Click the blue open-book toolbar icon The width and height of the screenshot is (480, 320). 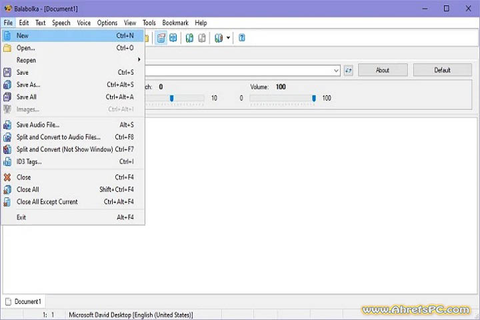click(x=173, y=38)
